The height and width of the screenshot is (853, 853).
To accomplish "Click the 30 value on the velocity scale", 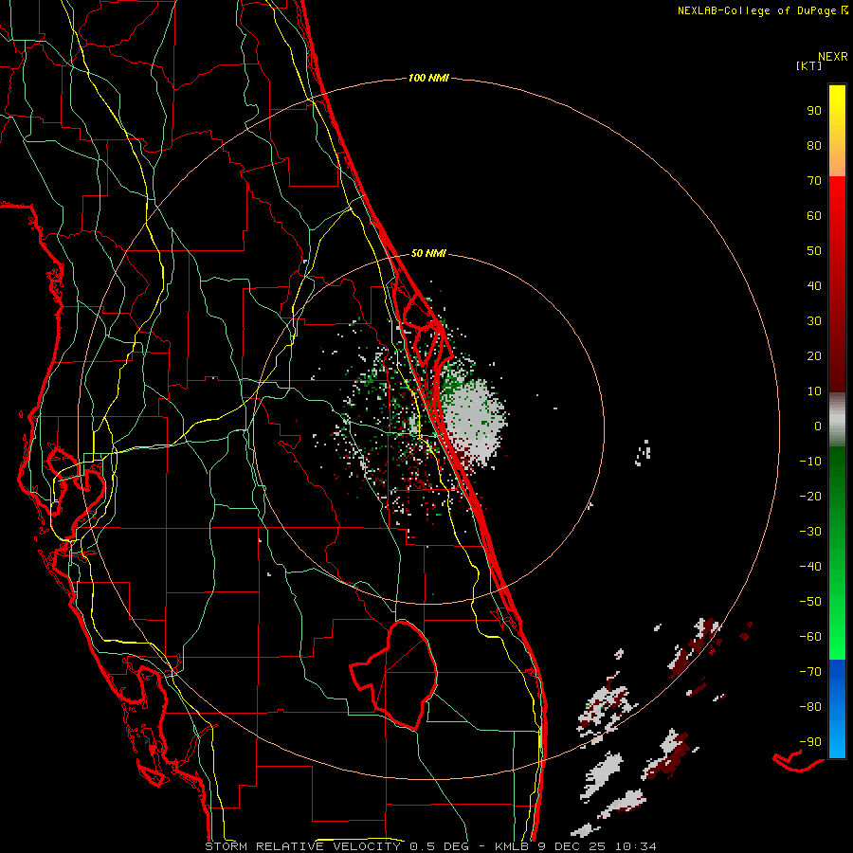I will [x=814, y=321].
